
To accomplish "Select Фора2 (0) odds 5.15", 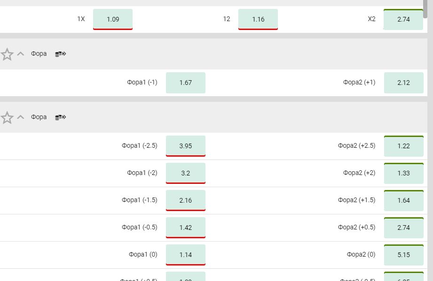I will (x=404, y=255).
